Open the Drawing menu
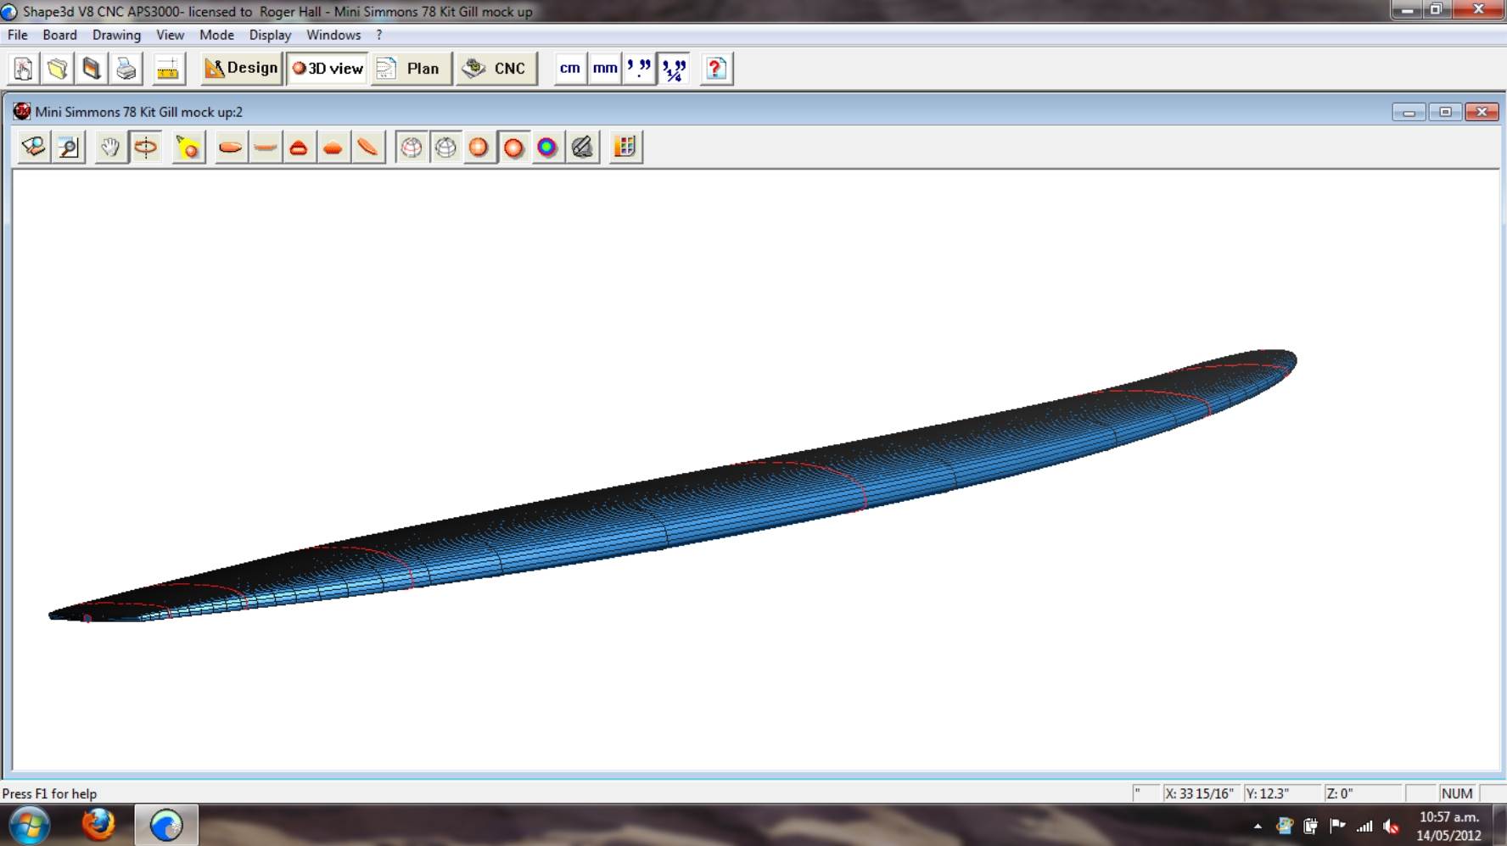 coord(116,35)
